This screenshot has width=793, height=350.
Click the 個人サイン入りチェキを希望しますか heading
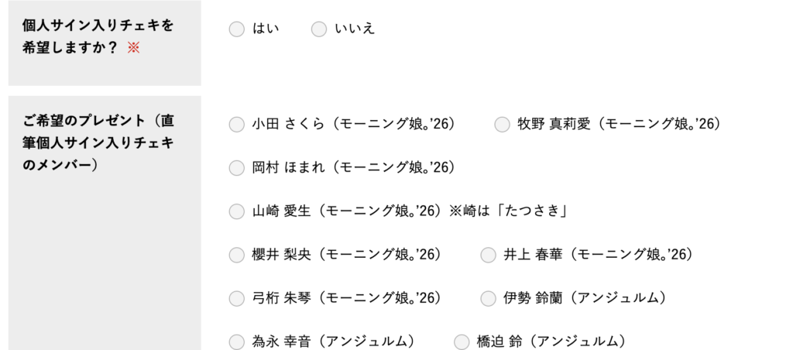click(97, 36)
